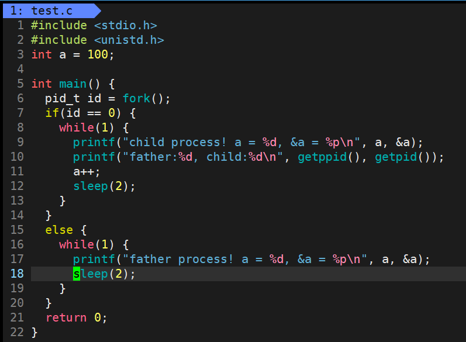Click 'pid_t' type on line 6
Viewport: 466px width, 342px height.
(x=62, y=98)
